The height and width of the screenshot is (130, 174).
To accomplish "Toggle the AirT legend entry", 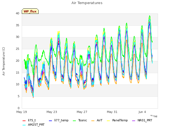I will [x=97, y=120].
